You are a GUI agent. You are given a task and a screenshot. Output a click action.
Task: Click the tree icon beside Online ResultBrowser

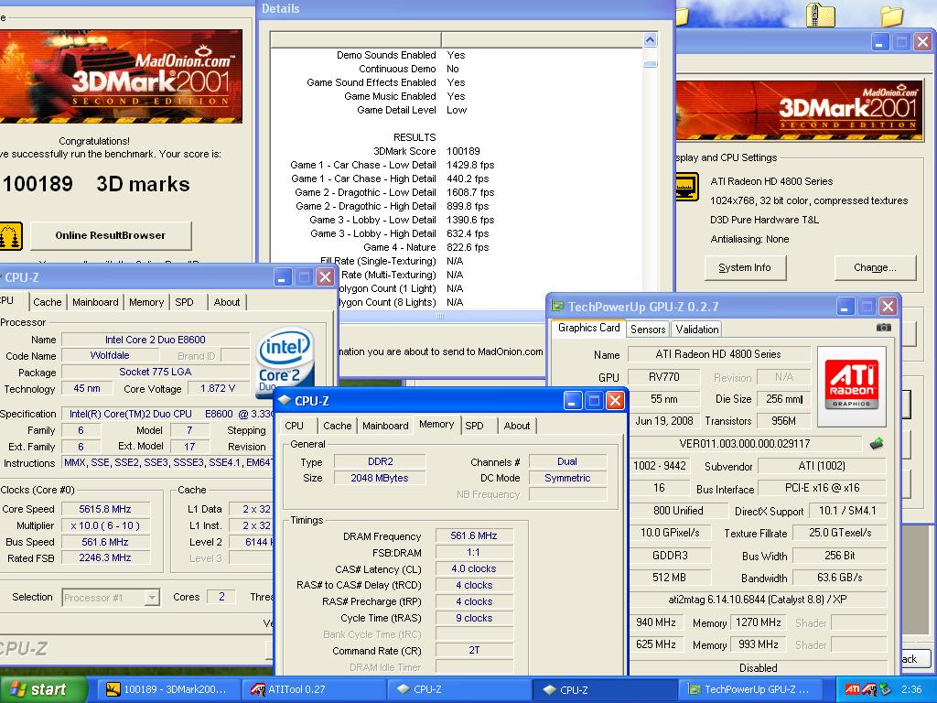point(11,236)
